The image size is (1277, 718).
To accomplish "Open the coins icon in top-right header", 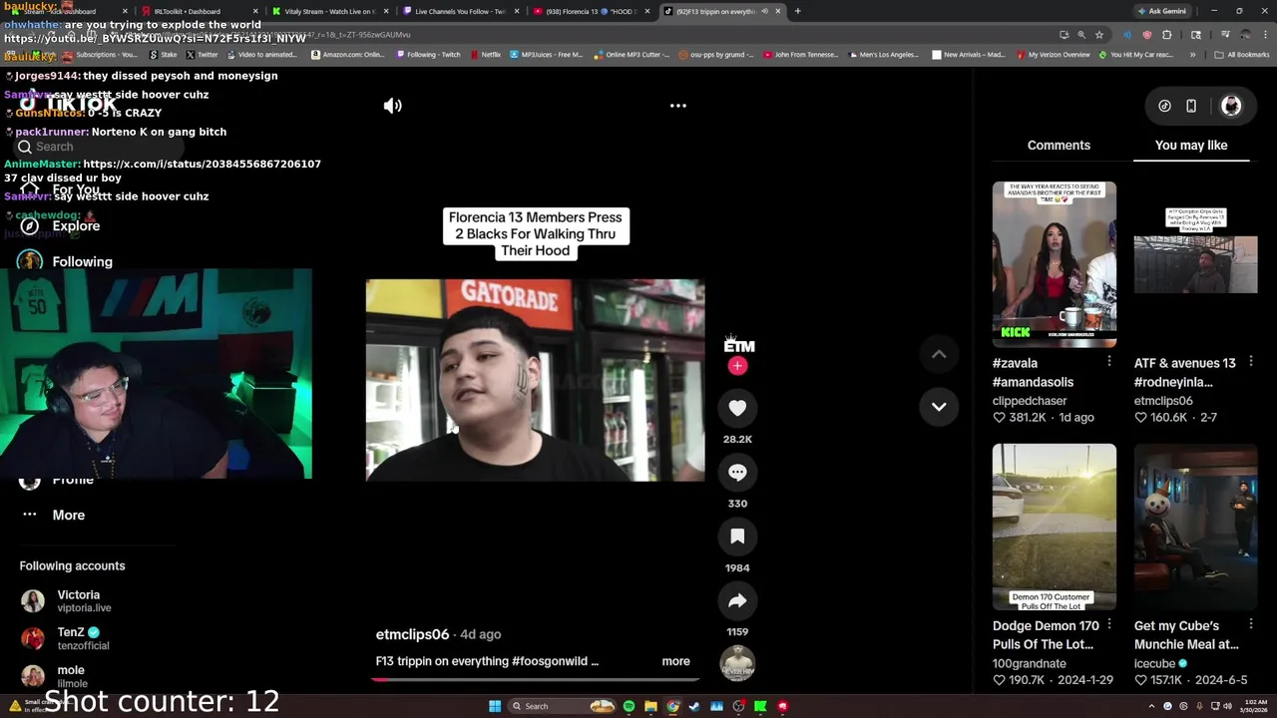I will click(x=1164, y=106).
